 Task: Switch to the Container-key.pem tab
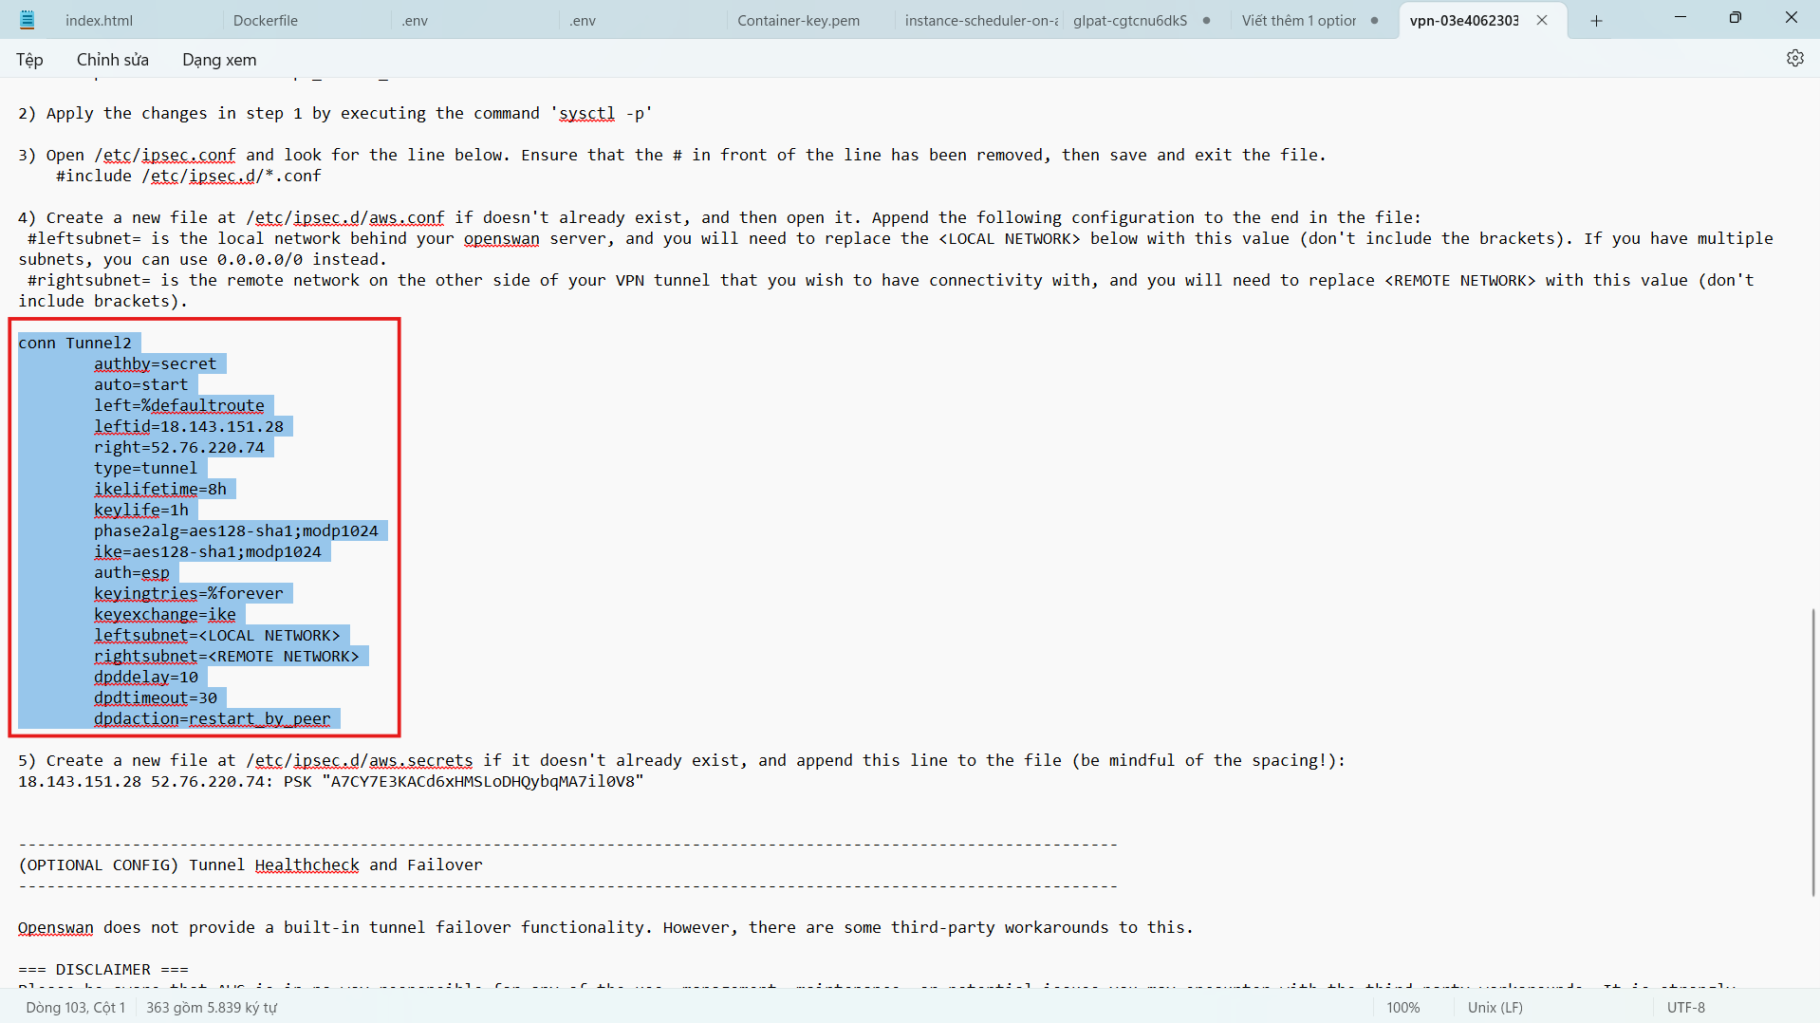tap(799, 20)
